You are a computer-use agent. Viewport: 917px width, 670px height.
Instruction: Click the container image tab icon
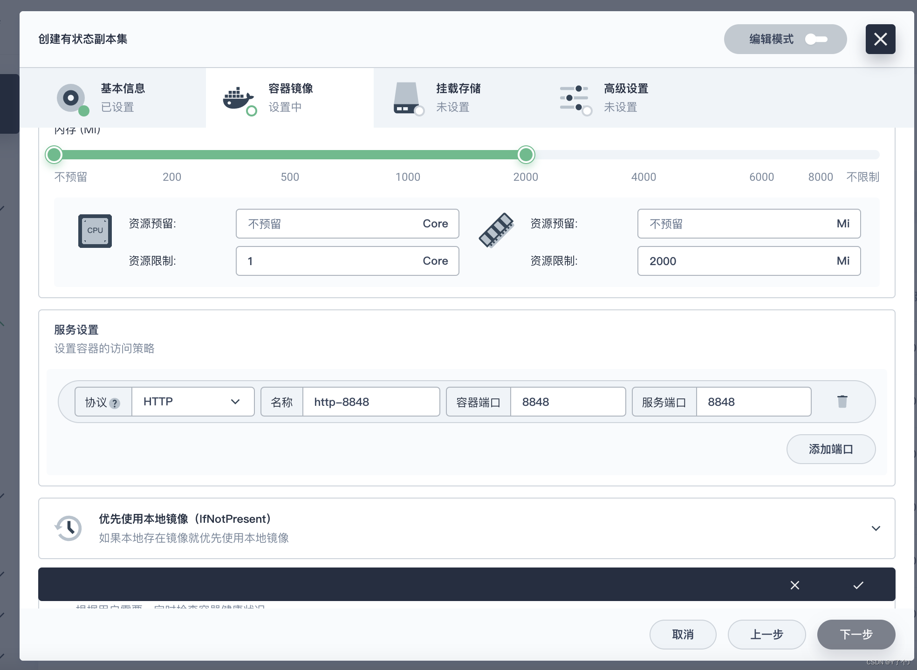pos(236,97)
